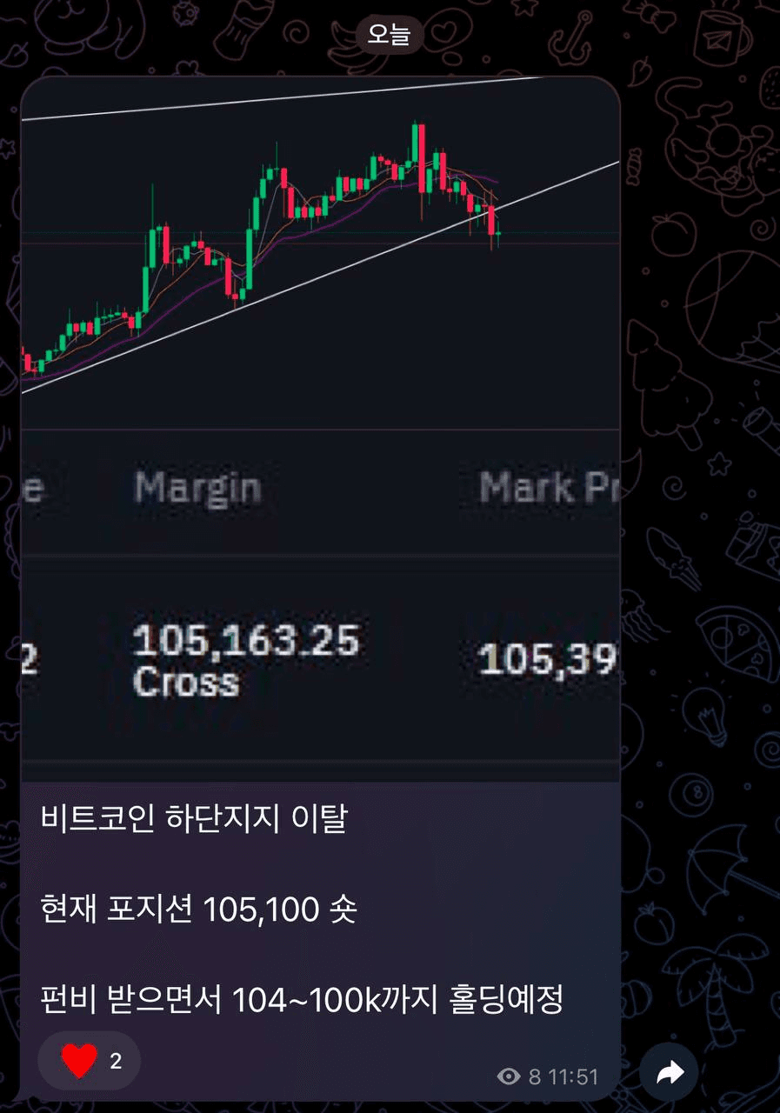Viewport: 780px width, 1113px height.
Task: Open the candlestick chart image
Action: click(320, 252)
